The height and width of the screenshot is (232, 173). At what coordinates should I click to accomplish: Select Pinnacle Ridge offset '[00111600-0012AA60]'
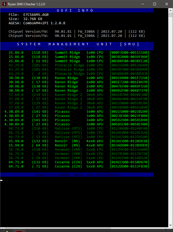pyautogui.click(x=129, y=65)
